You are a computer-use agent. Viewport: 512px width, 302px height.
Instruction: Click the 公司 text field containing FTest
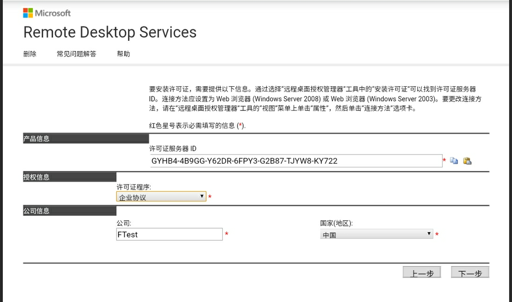(169, 234)
